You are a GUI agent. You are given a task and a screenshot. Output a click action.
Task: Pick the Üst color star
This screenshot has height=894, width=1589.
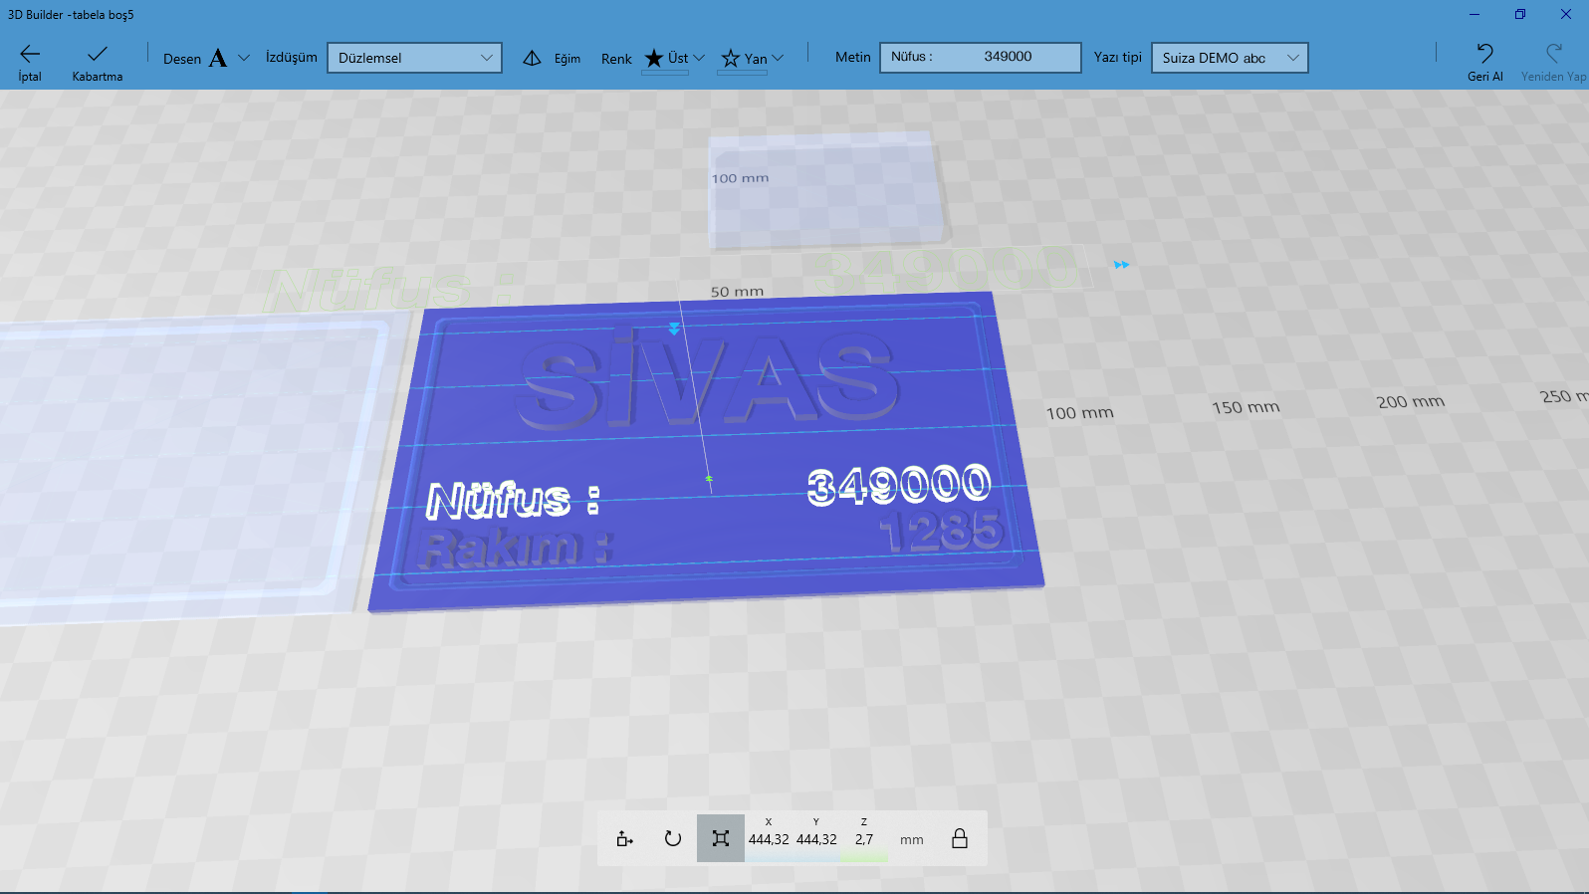coord(654,58)
